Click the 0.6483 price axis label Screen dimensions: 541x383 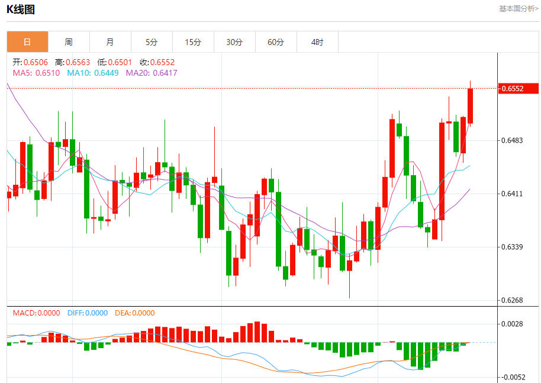click(512, 140)
